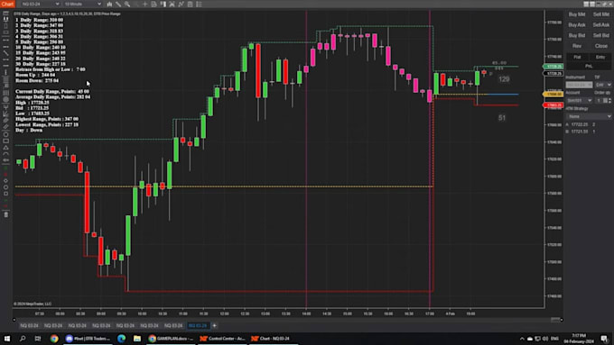
Task: Open the notification center icon
Action: tap(605, 339)
